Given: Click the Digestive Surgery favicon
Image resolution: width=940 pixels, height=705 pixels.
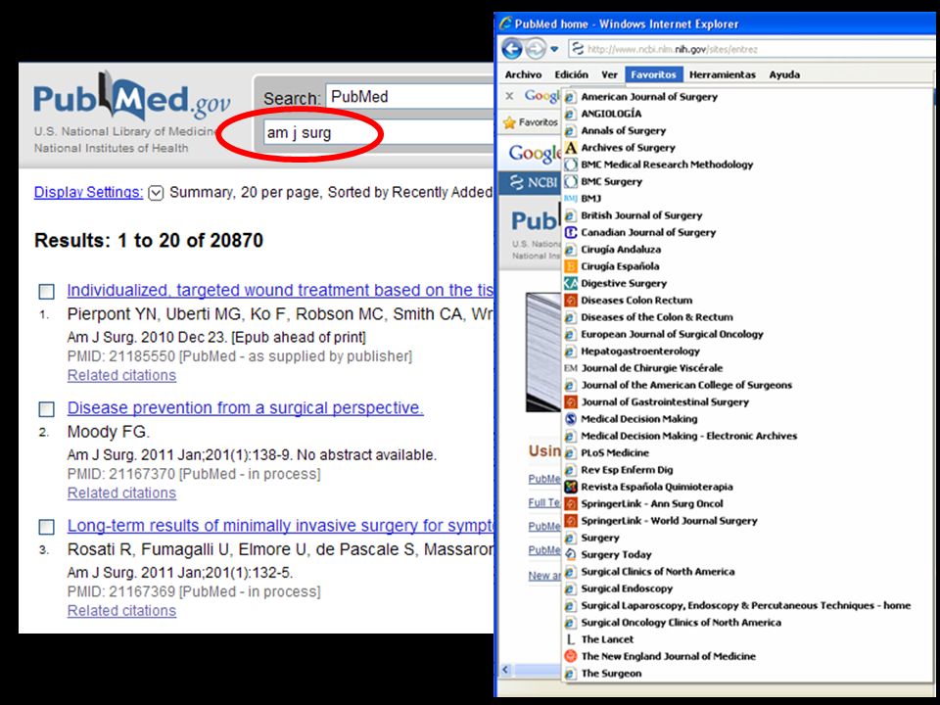Looking at the screenshot, I should tap(571, 283).
